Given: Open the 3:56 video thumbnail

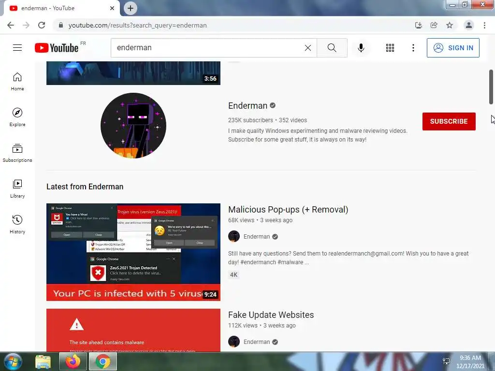Looking at the screenshot, I should [x=133, y=73].
